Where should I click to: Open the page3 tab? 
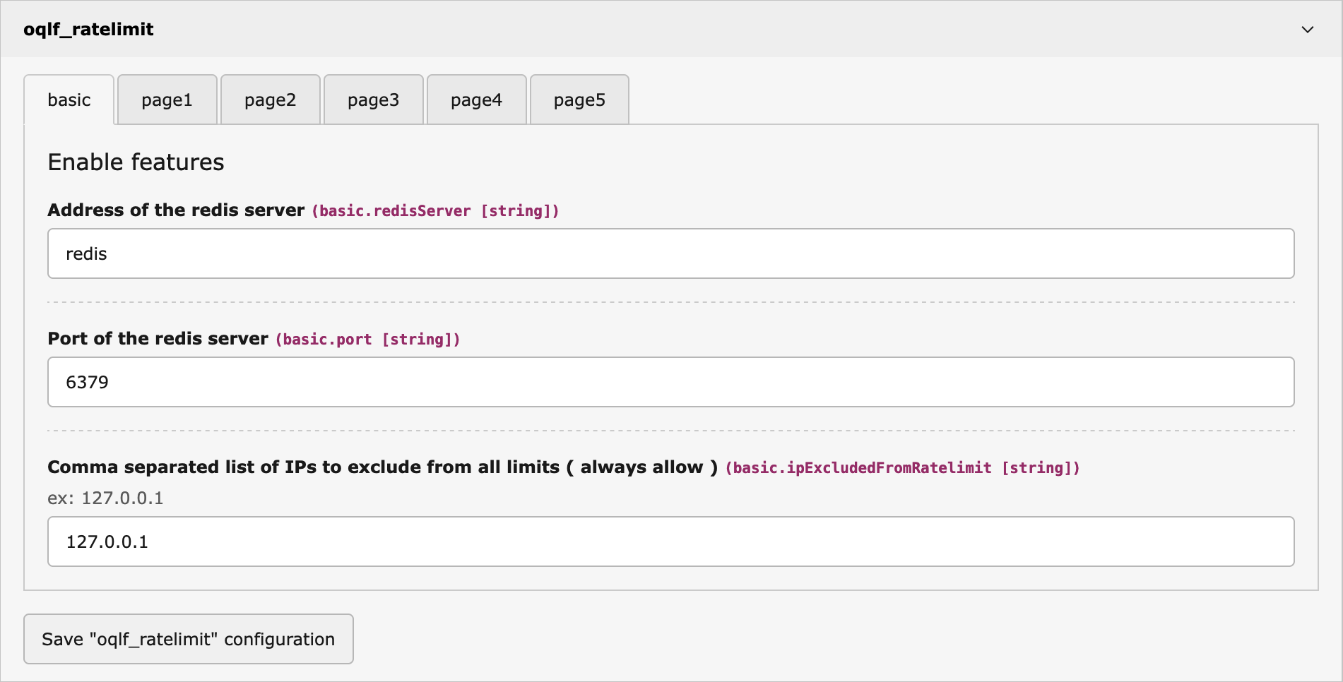coord(373,100)
